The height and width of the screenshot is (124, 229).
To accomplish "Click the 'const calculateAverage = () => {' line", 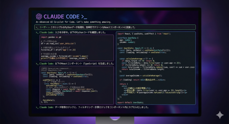I will pyautogui.click(x=136, y=59).
